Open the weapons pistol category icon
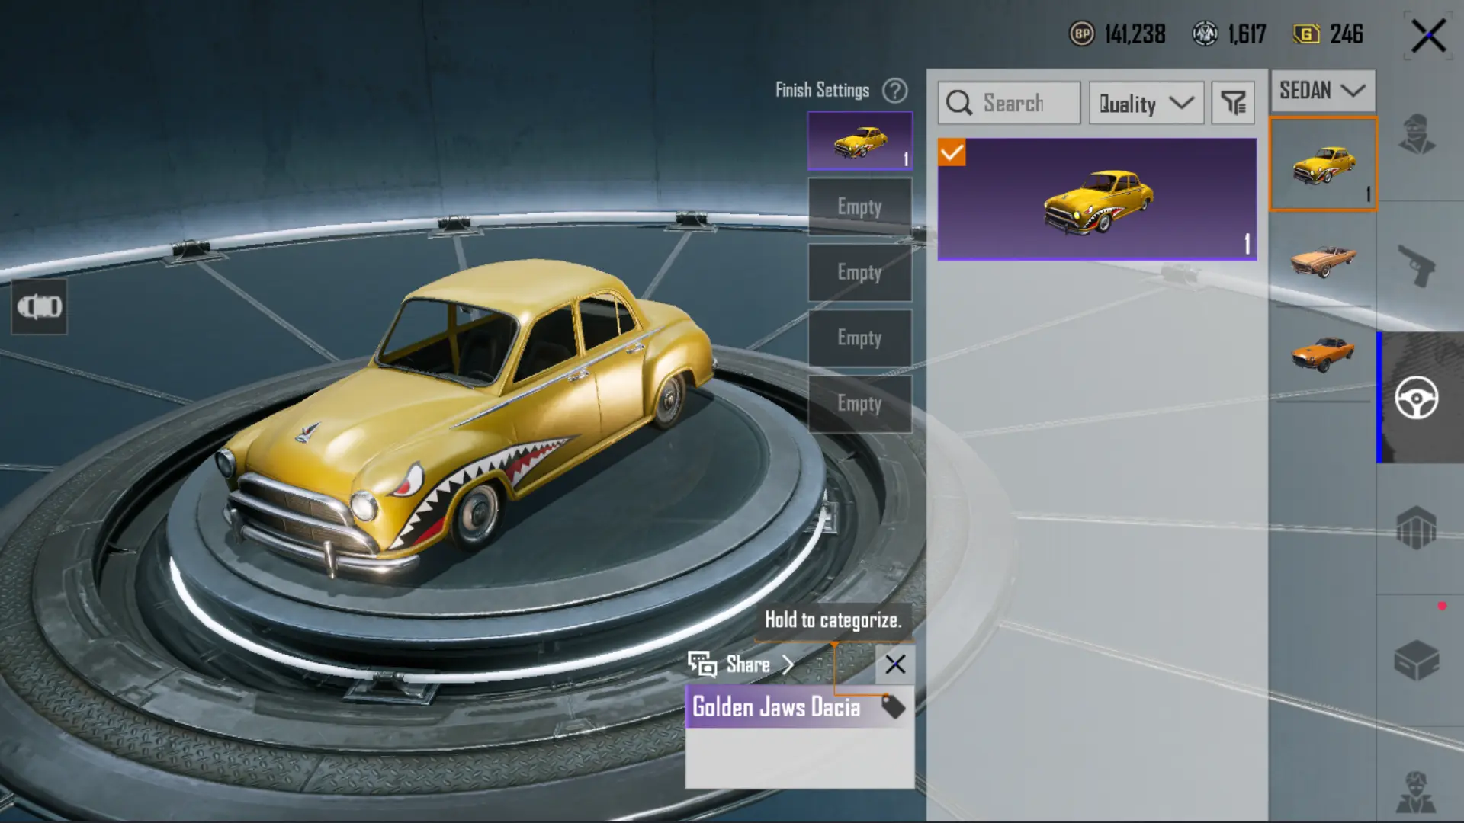 pyautogui.click(x=1417, y=265)
